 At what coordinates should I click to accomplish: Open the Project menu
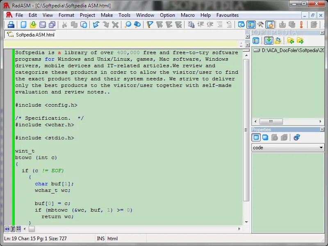(87, 15)
